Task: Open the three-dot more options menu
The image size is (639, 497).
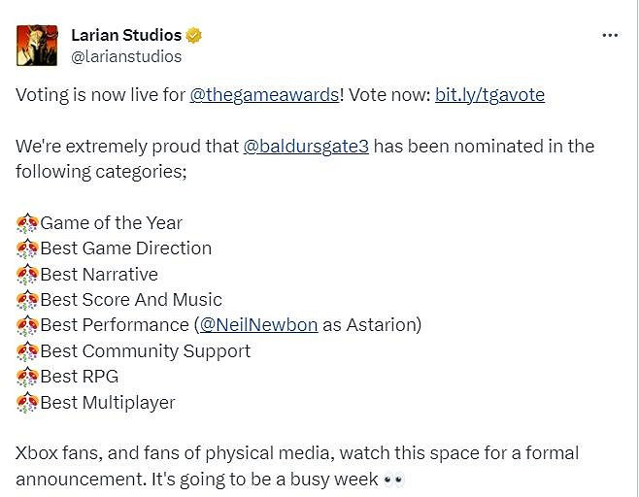Action: point(610,35)
